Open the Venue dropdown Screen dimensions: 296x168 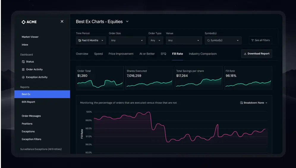click(184, 41)
